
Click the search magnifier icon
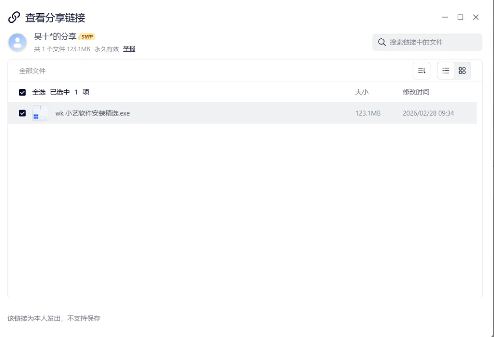point(382,42)
